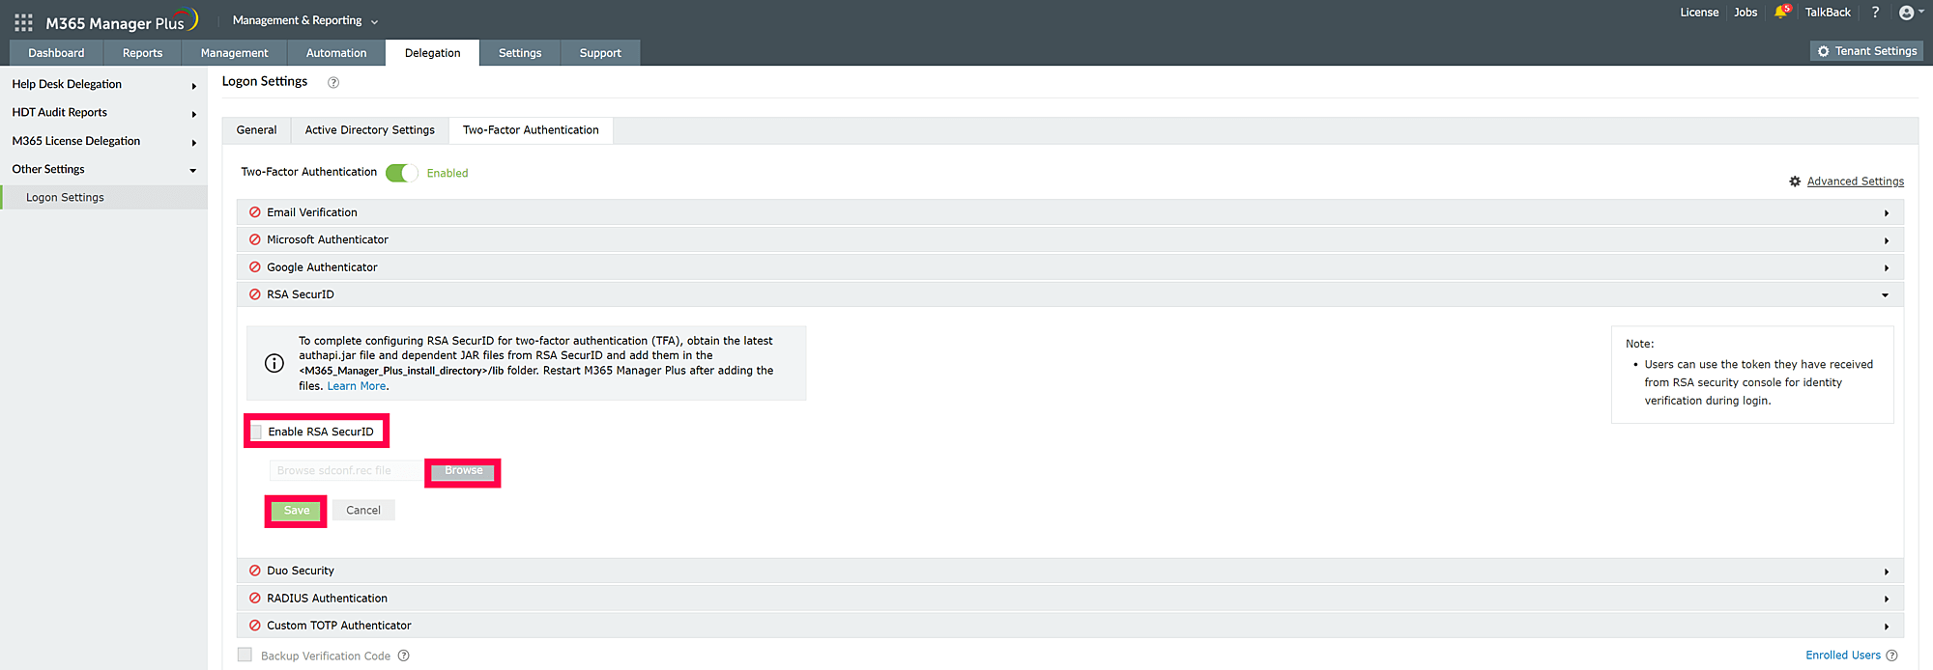Select Two-Factor Authentication tab
This screenshot has height=670, width=1933.
[x=531, y=130]
